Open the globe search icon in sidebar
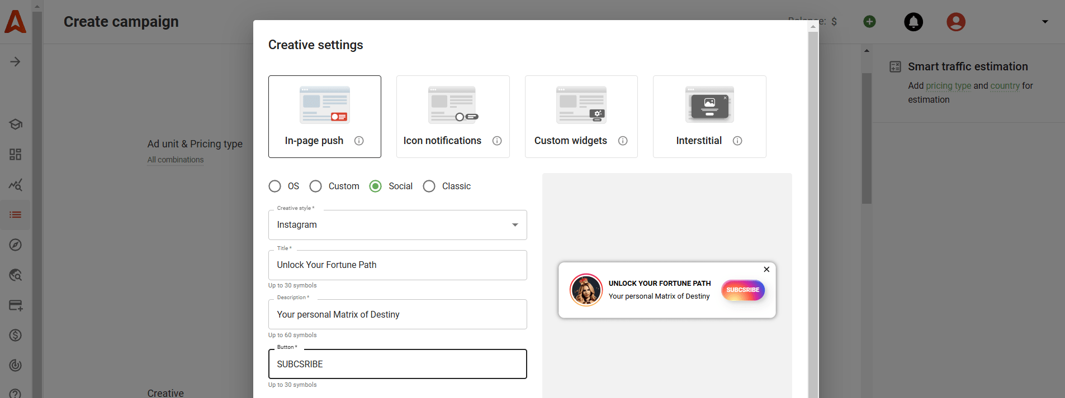1065x398 pixels. coord(16,275)
